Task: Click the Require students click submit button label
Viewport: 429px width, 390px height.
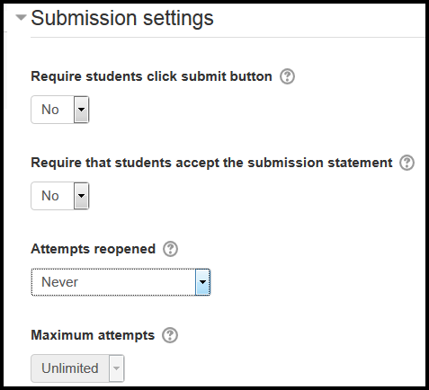Action: pyautogui.click(x=151, y=76)
